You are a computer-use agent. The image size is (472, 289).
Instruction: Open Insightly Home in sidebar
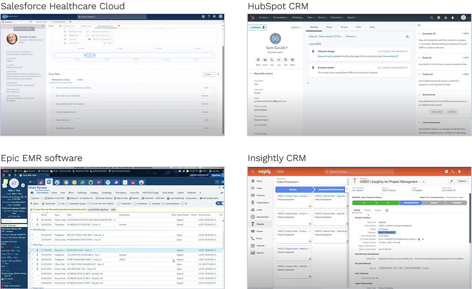click(x=257, y=181)
